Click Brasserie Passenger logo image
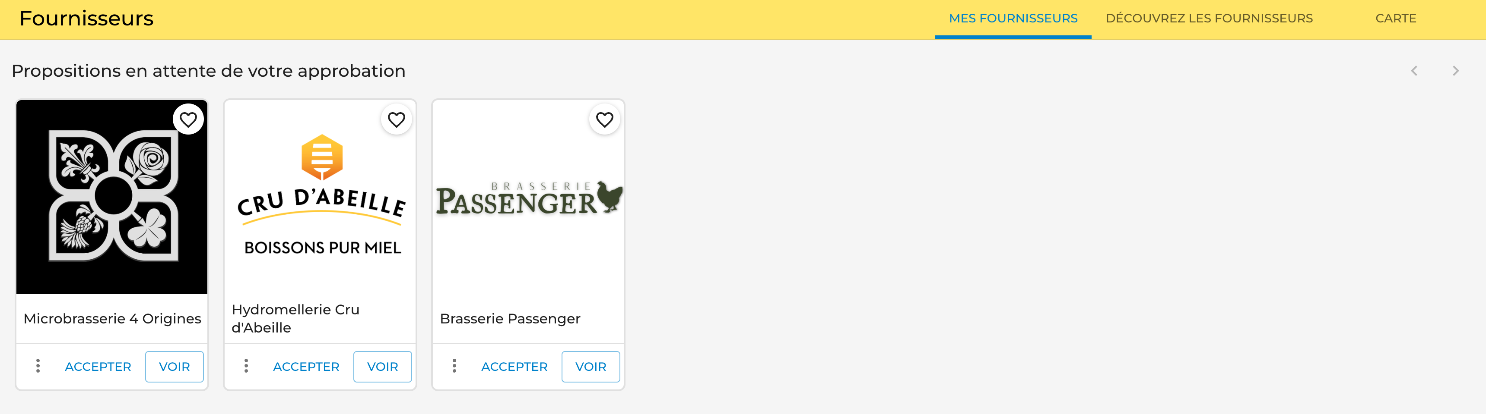 point(528,198)
